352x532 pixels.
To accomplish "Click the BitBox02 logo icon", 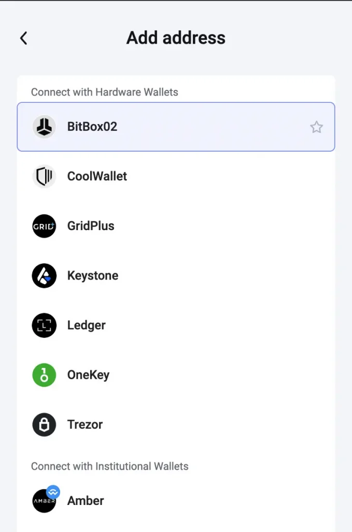I will pos(44,127).
